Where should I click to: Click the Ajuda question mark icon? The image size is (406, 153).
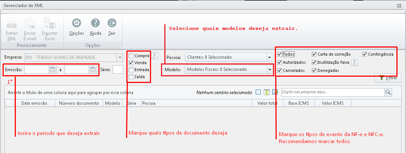tap(95, 23)
